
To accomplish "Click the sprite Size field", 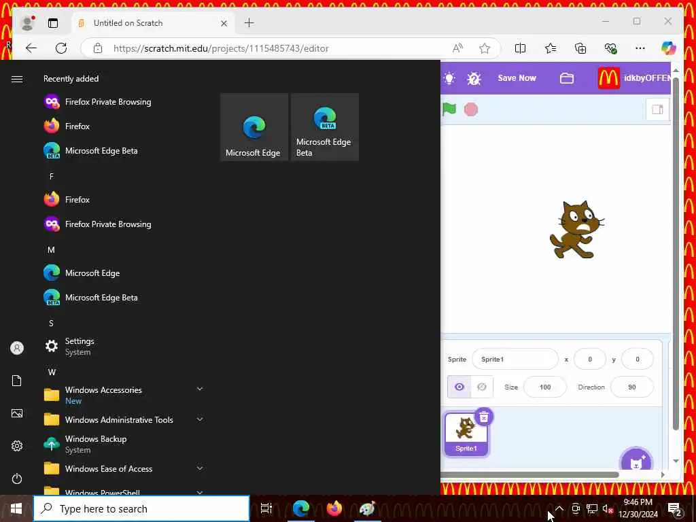I will [545, 387].
